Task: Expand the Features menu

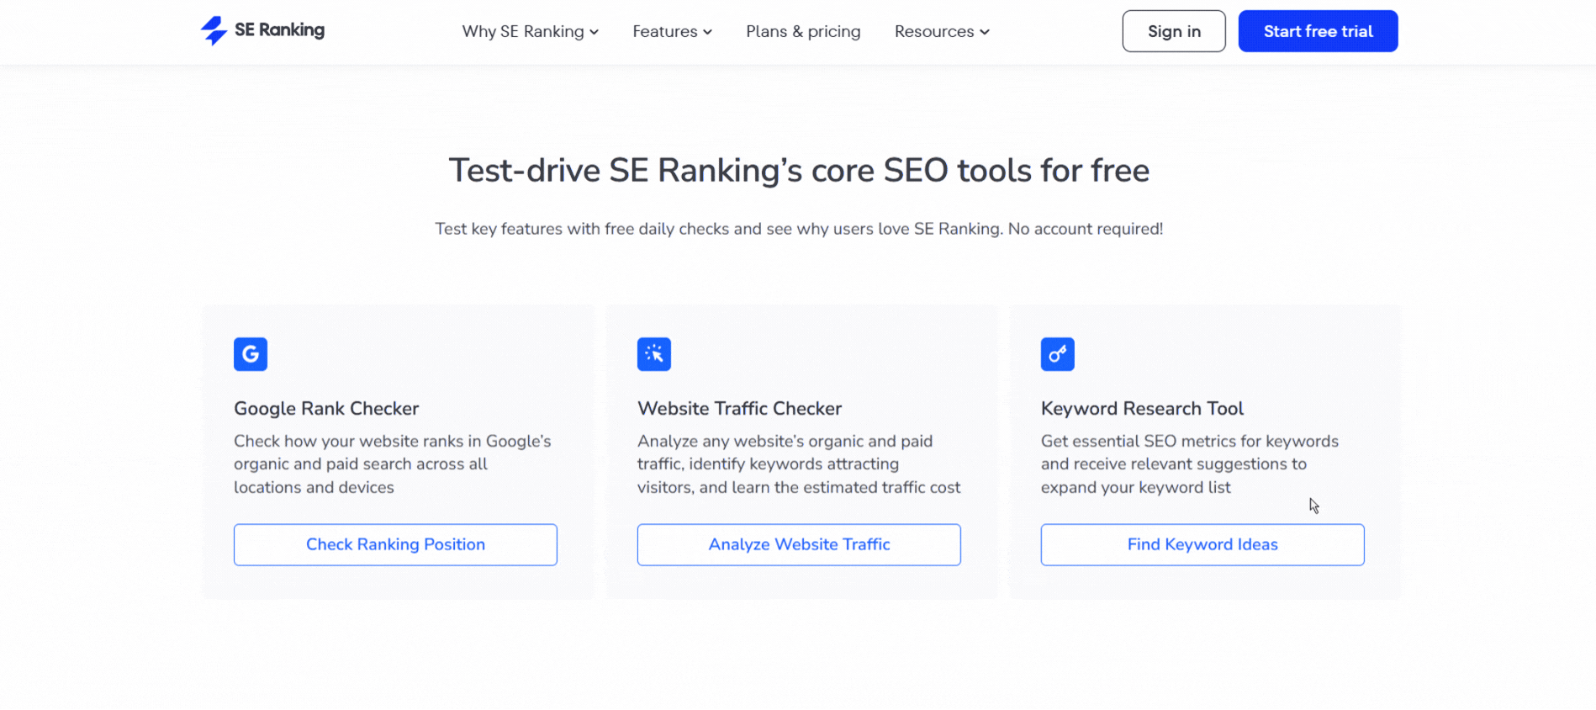Action: pos(665,31)
